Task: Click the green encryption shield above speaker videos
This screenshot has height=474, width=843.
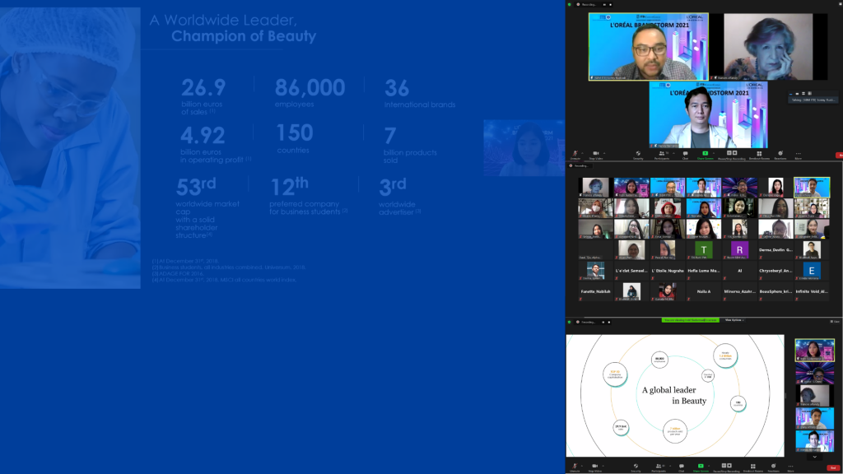Action: coord(569,4)
